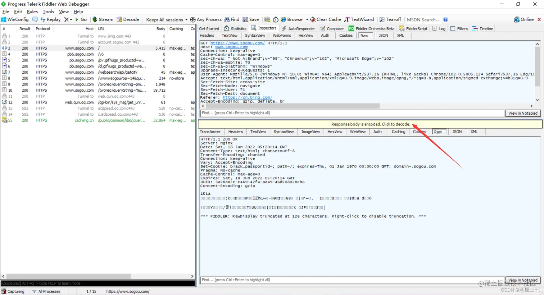
Task: Switch response inspector to the ImageView tab
Action: pos(310,132)
